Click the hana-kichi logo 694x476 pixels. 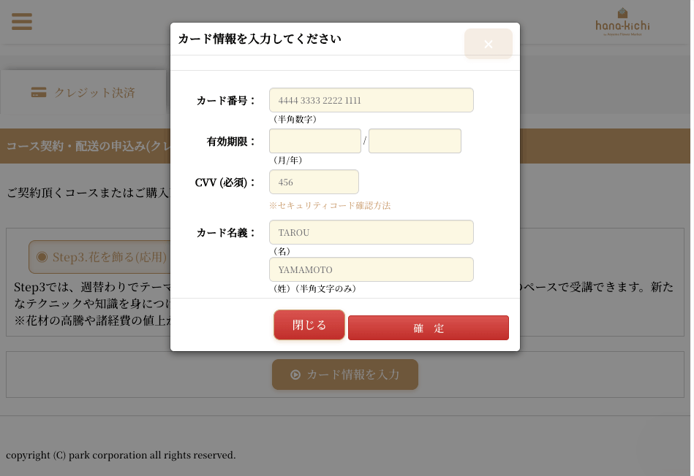622,23
